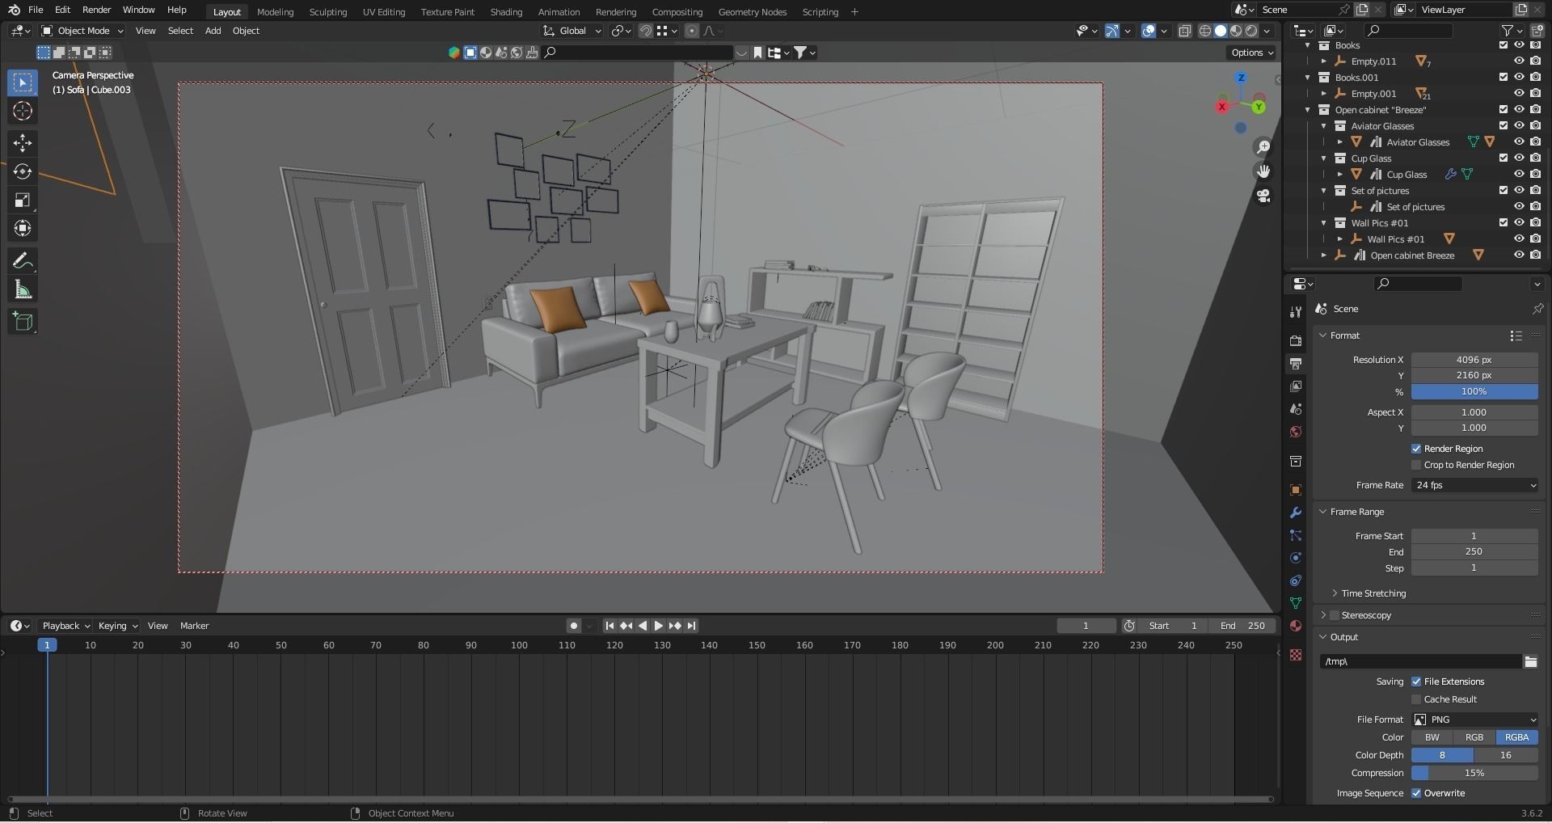Open the Modifiers wrench tab
The width and height of the screenshot is (1552, 823).
coord(1296,513)
